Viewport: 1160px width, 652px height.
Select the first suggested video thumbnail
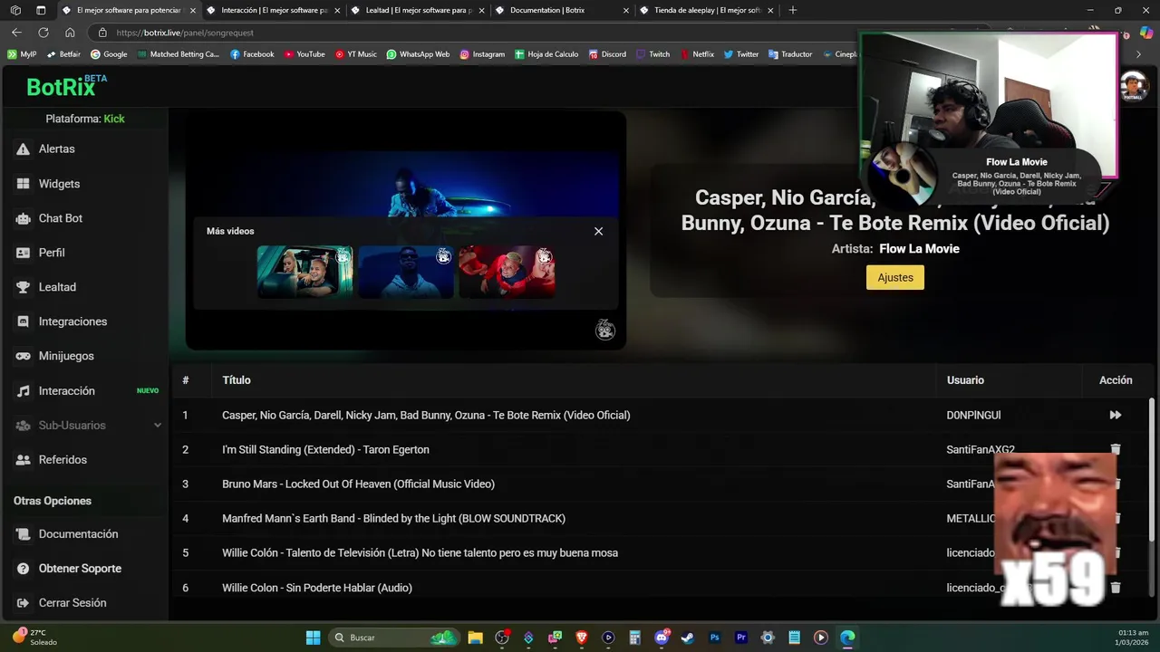pyautogui.click(x=304, y=272)
